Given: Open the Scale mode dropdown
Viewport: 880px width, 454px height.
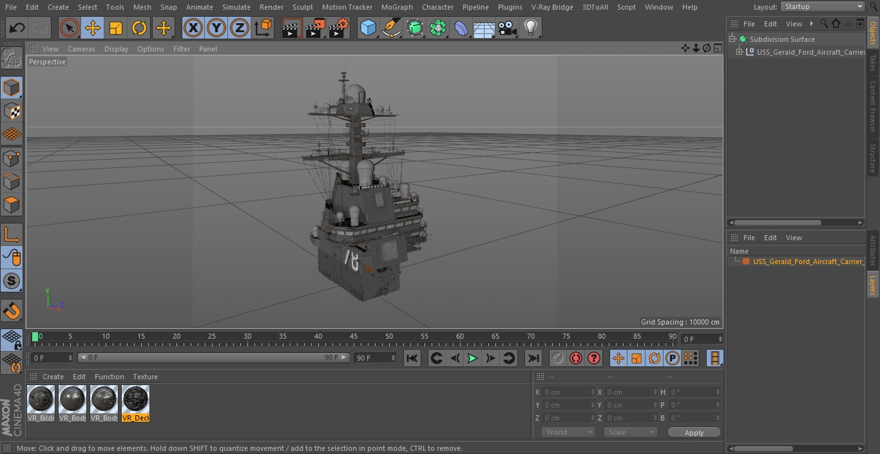Looking at the screenshot, I should [631, 432].
